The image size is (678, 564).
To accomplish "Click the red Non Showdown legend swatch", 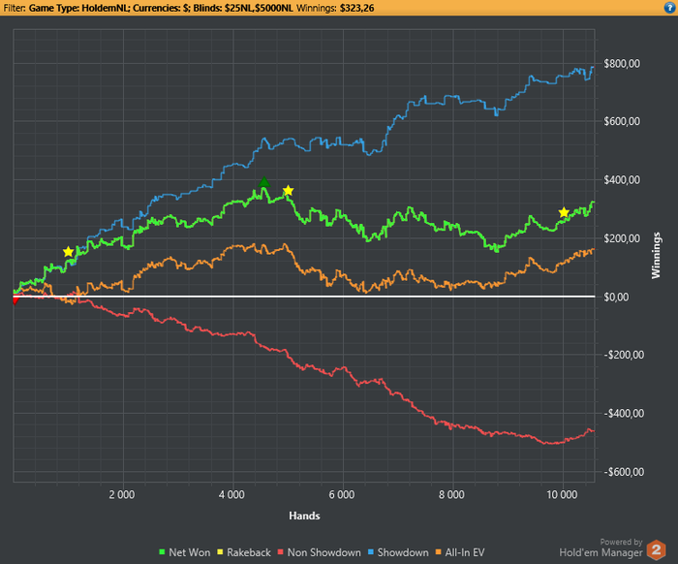I will [x=280, y=552].
